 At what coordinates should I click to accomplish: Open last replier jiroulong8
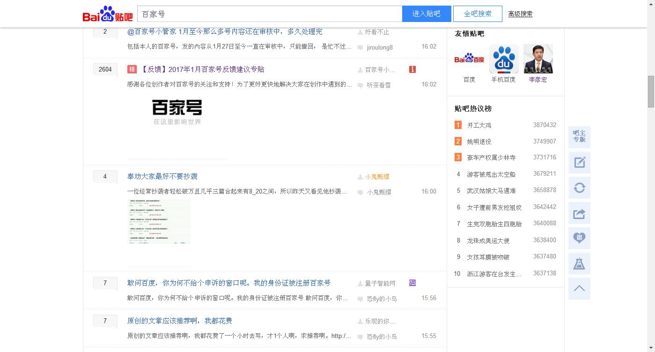coord(380,48)
